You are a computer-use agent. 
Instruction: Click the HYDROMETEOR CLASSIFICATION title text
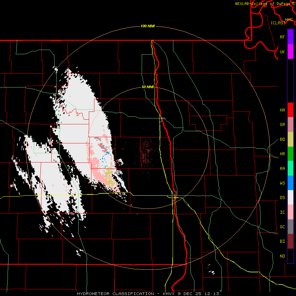pyautogui.click(x=115, y=294)
